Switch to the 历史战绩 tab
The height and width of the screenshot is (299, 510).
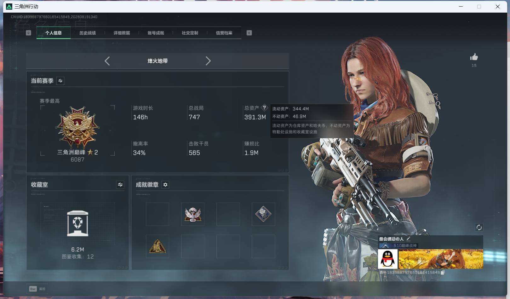click(x=88, y=33)
